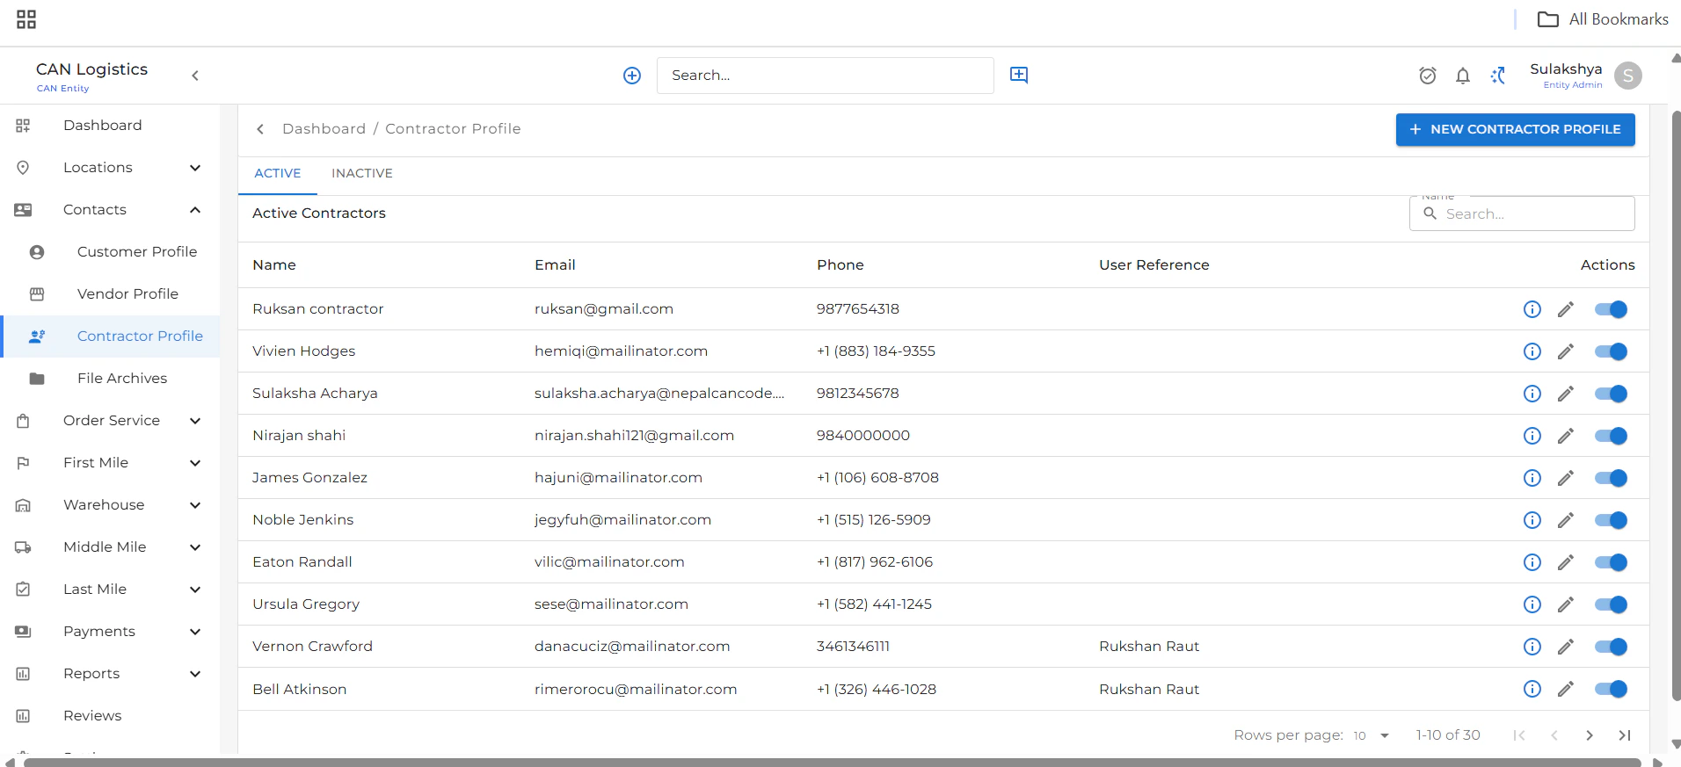Expand First Mile section

[110, 463]
